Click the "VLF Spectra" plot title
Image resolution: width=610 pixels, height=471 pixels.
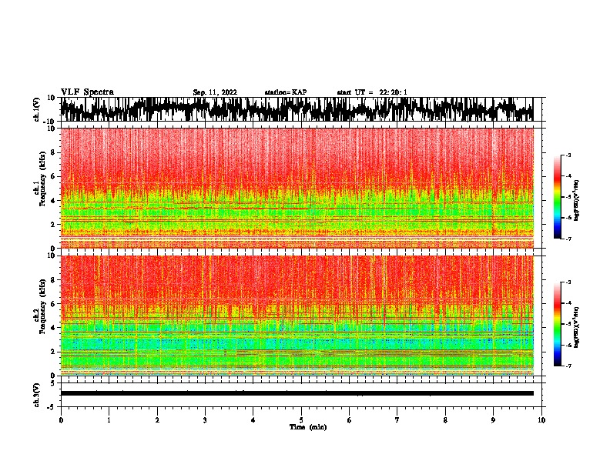[87, 92]
